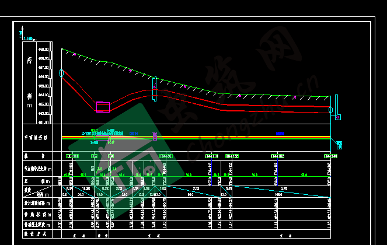Select the cyan vertical manhole at mid-profile
The height and width of the screenshot is (245, 387).
154,89
